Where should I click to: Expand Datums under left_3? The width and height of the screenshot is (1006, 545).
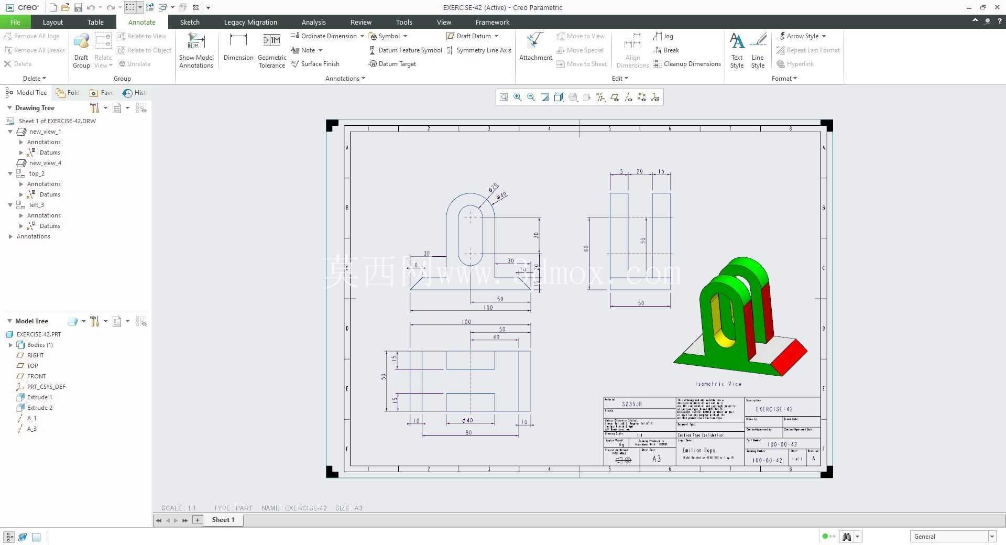click(x=21, y=226)
